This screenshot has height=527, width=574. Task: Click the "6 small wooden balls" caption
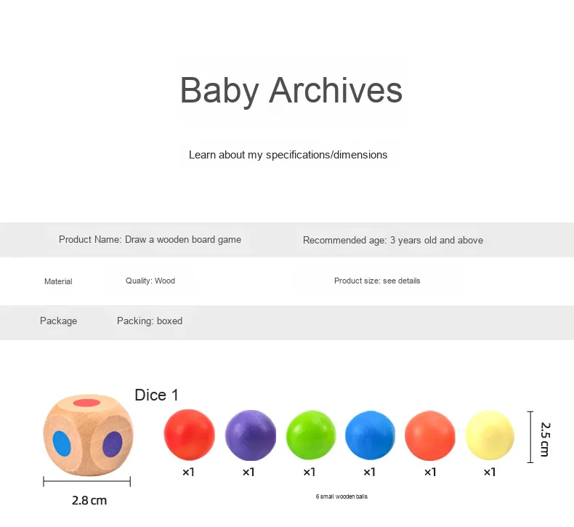click(341, 496)
